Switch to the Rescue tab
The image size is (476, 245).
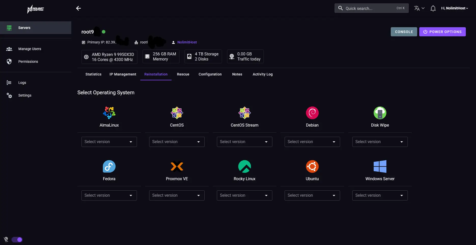pyautogui.click(x=183, y=74)
